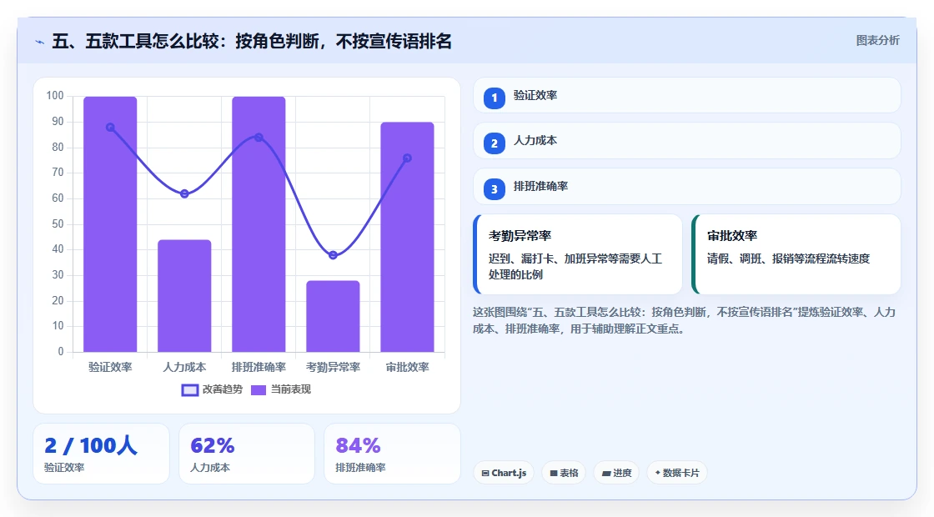Select the 考勤异常率 info card
The height and width of the screenshot is (517, 934).
tap(578, 254)
